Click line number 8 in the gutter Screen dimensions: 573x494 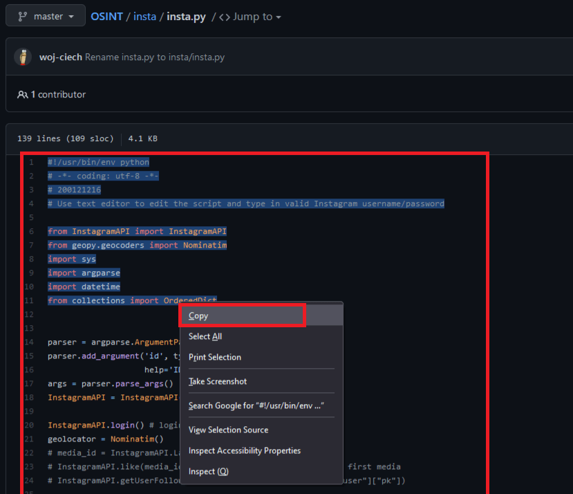click(x=31, y=259)
